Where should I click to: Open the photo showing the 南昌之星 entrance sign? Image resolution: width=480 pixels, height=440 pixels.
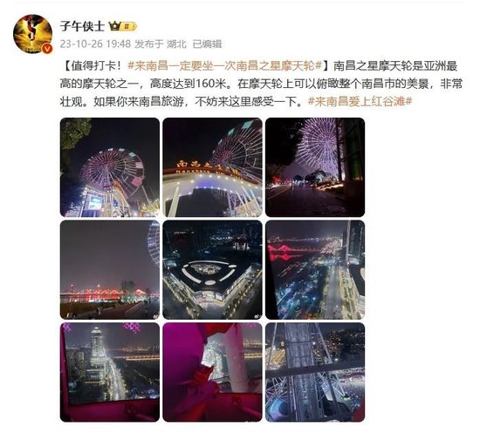(x=212, y=167)
